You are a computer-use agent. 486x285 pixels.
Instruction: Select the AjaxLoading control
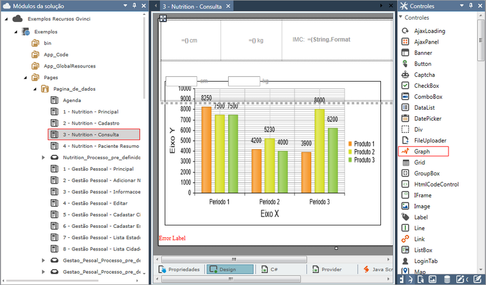423,31
